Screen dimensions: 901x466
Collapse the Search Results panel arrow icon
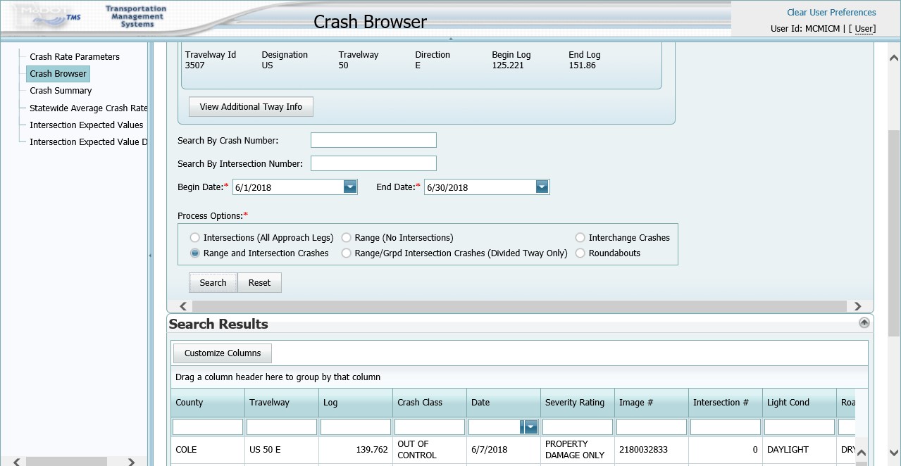(x=864, y=322)
